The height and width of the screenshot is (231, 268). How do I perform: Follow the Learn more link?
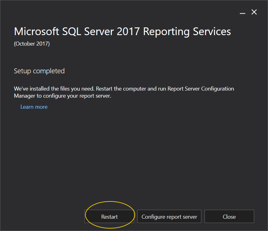[x=34, y=107]
